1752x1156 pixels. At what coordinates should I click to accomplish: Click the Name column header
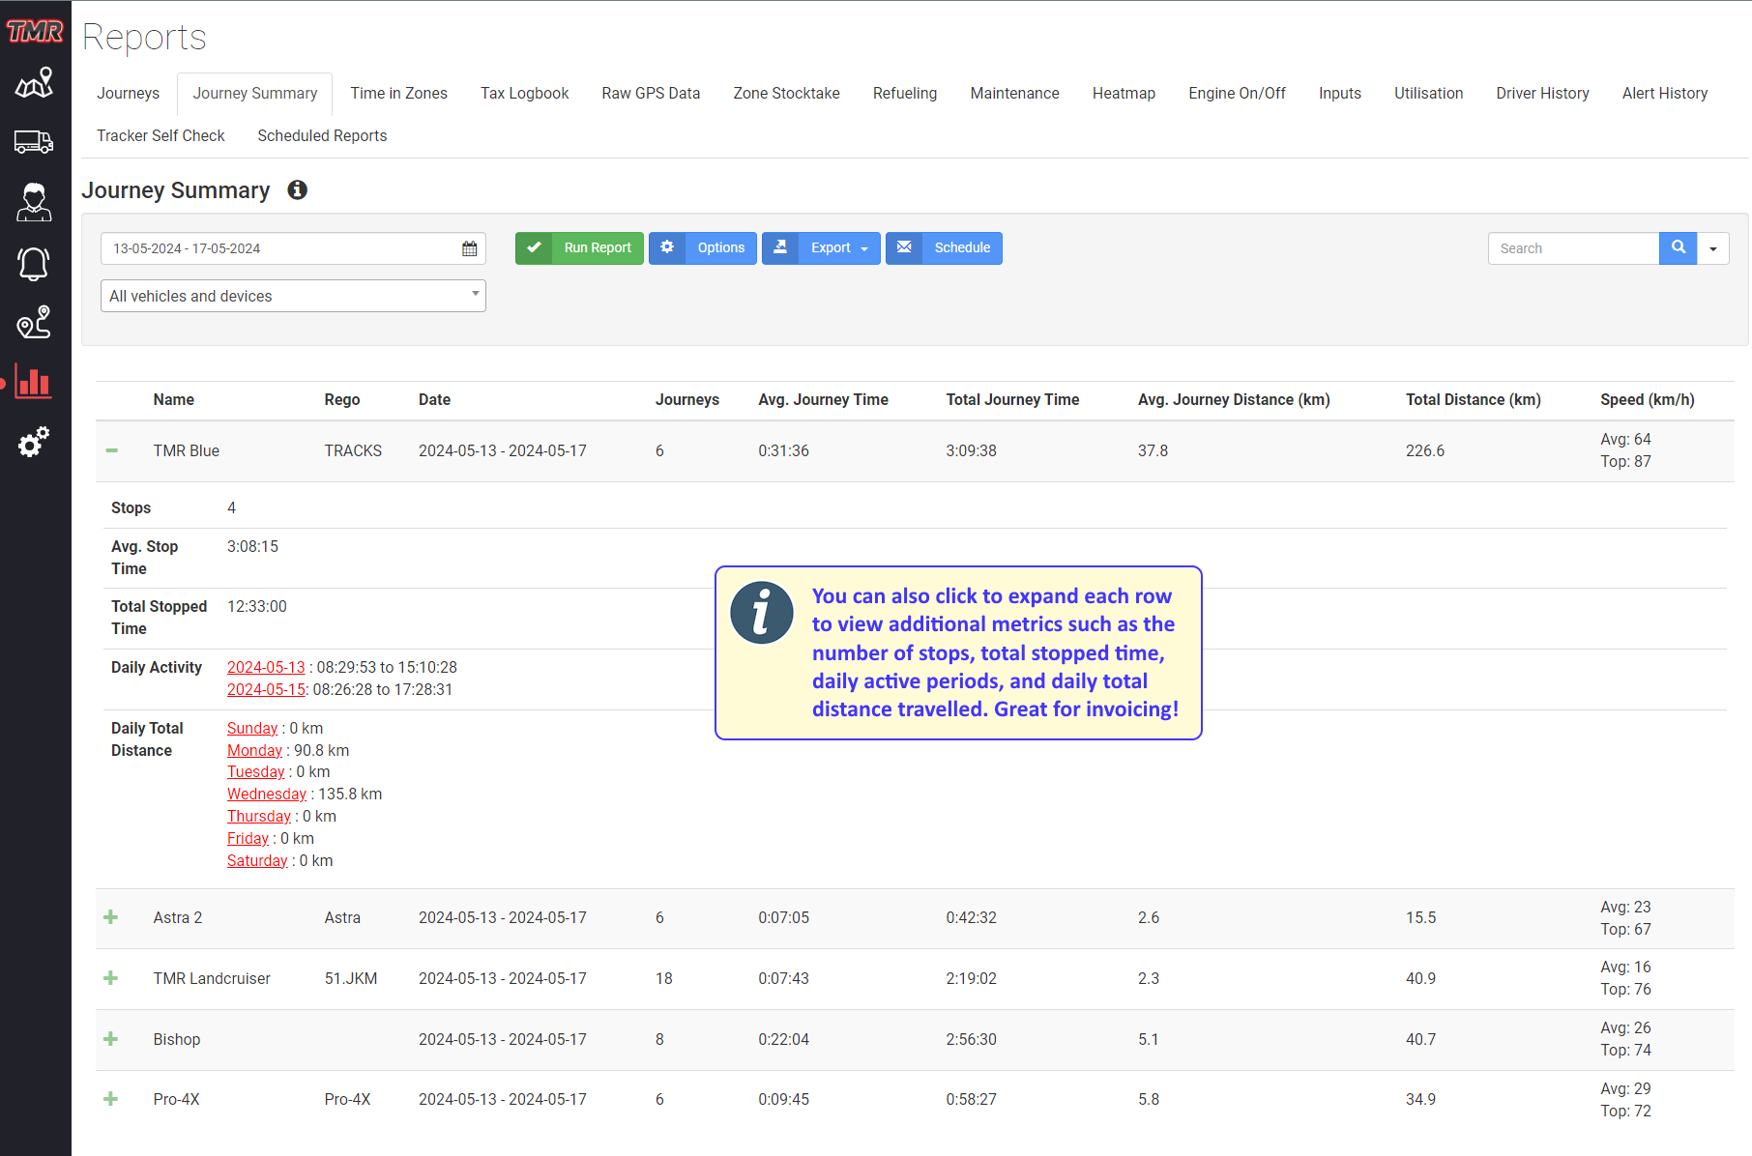(174, 400)
